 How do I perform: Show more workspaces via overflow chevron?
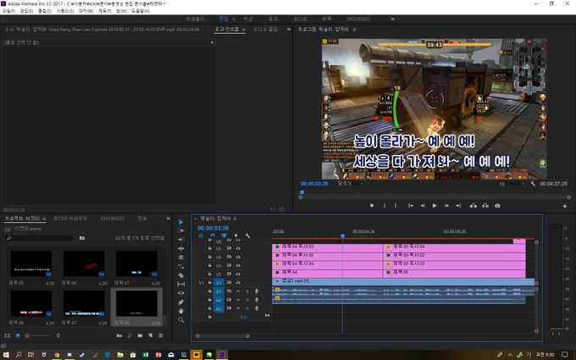[393, 19]
